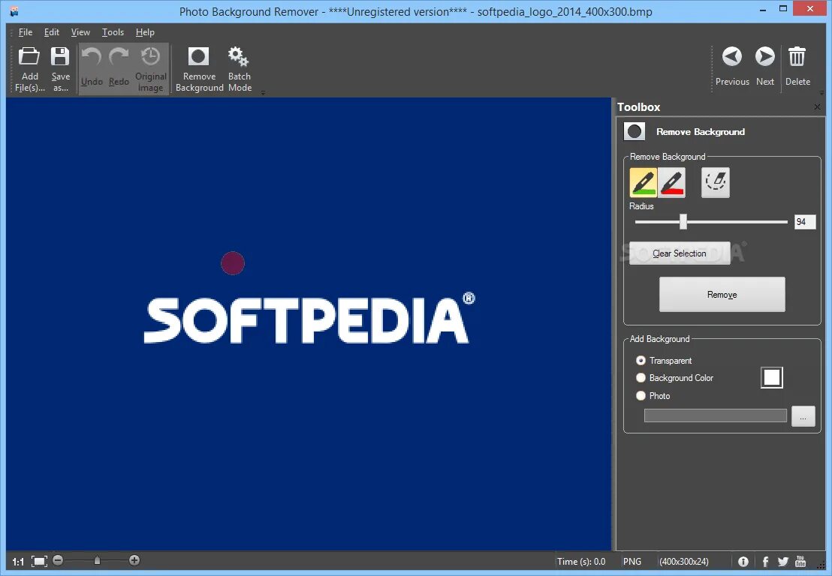Viewport: 832px width, 576px height.
Task: Click the application icon in title bar
Action: [14, 11]
